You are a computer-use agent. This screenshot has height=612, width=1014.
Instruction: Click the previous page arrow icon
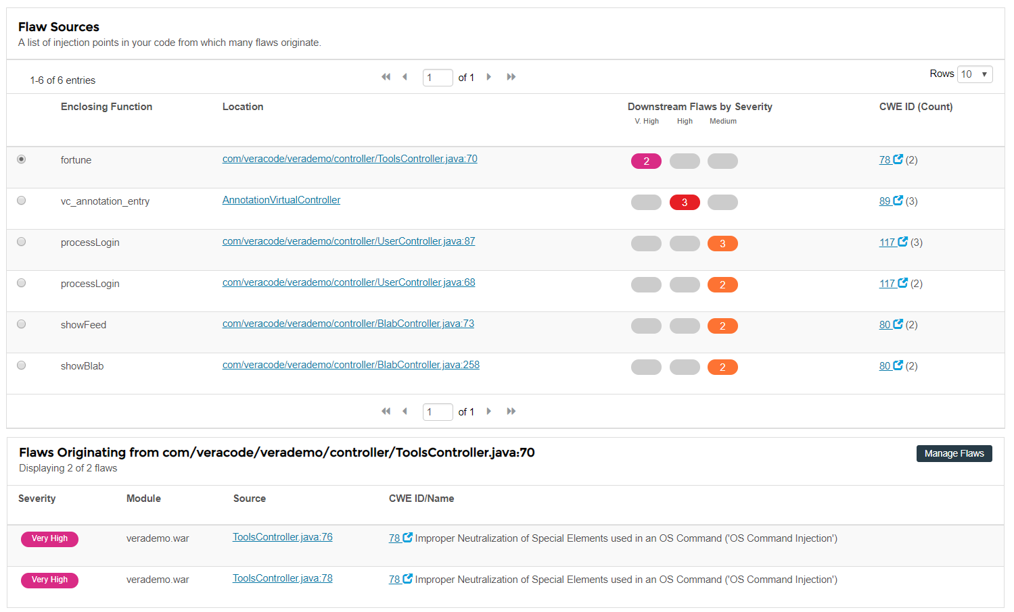coord(405,77)
